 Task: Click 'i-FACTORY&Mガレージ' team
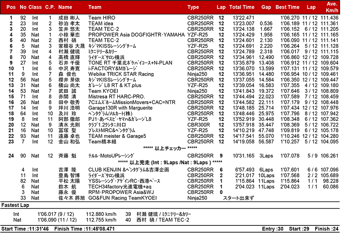point(113,69)
